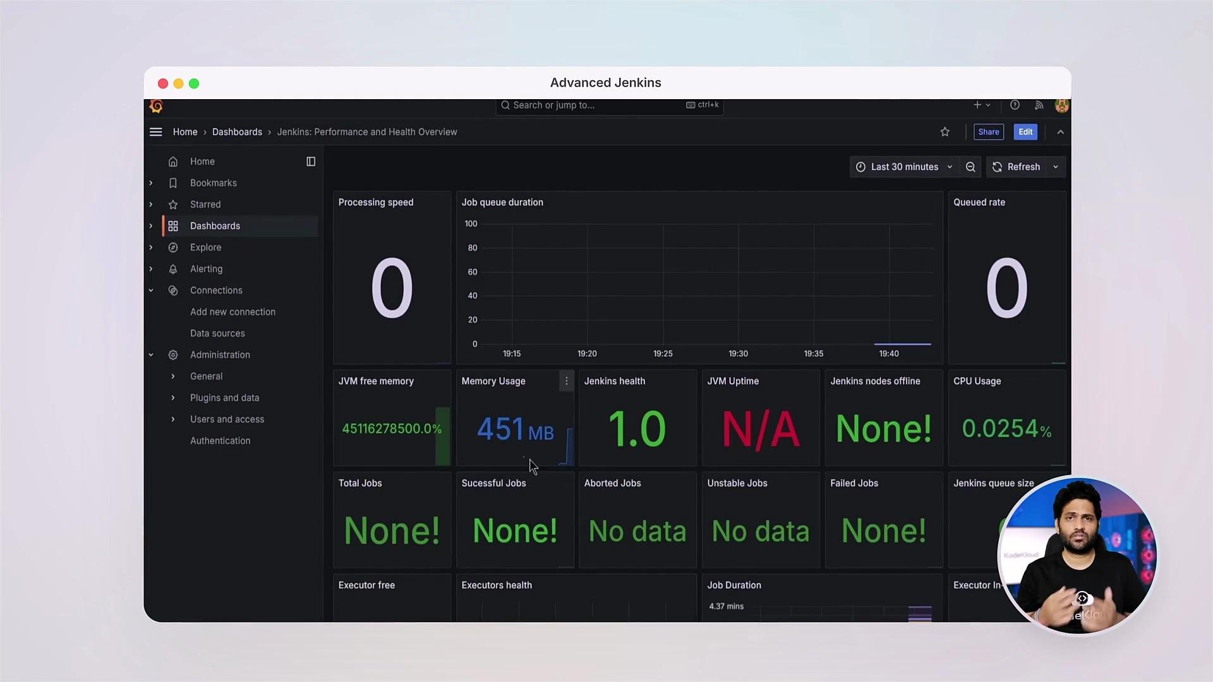
Task: Open Authentication settings
Action: (x=220, y=441)
